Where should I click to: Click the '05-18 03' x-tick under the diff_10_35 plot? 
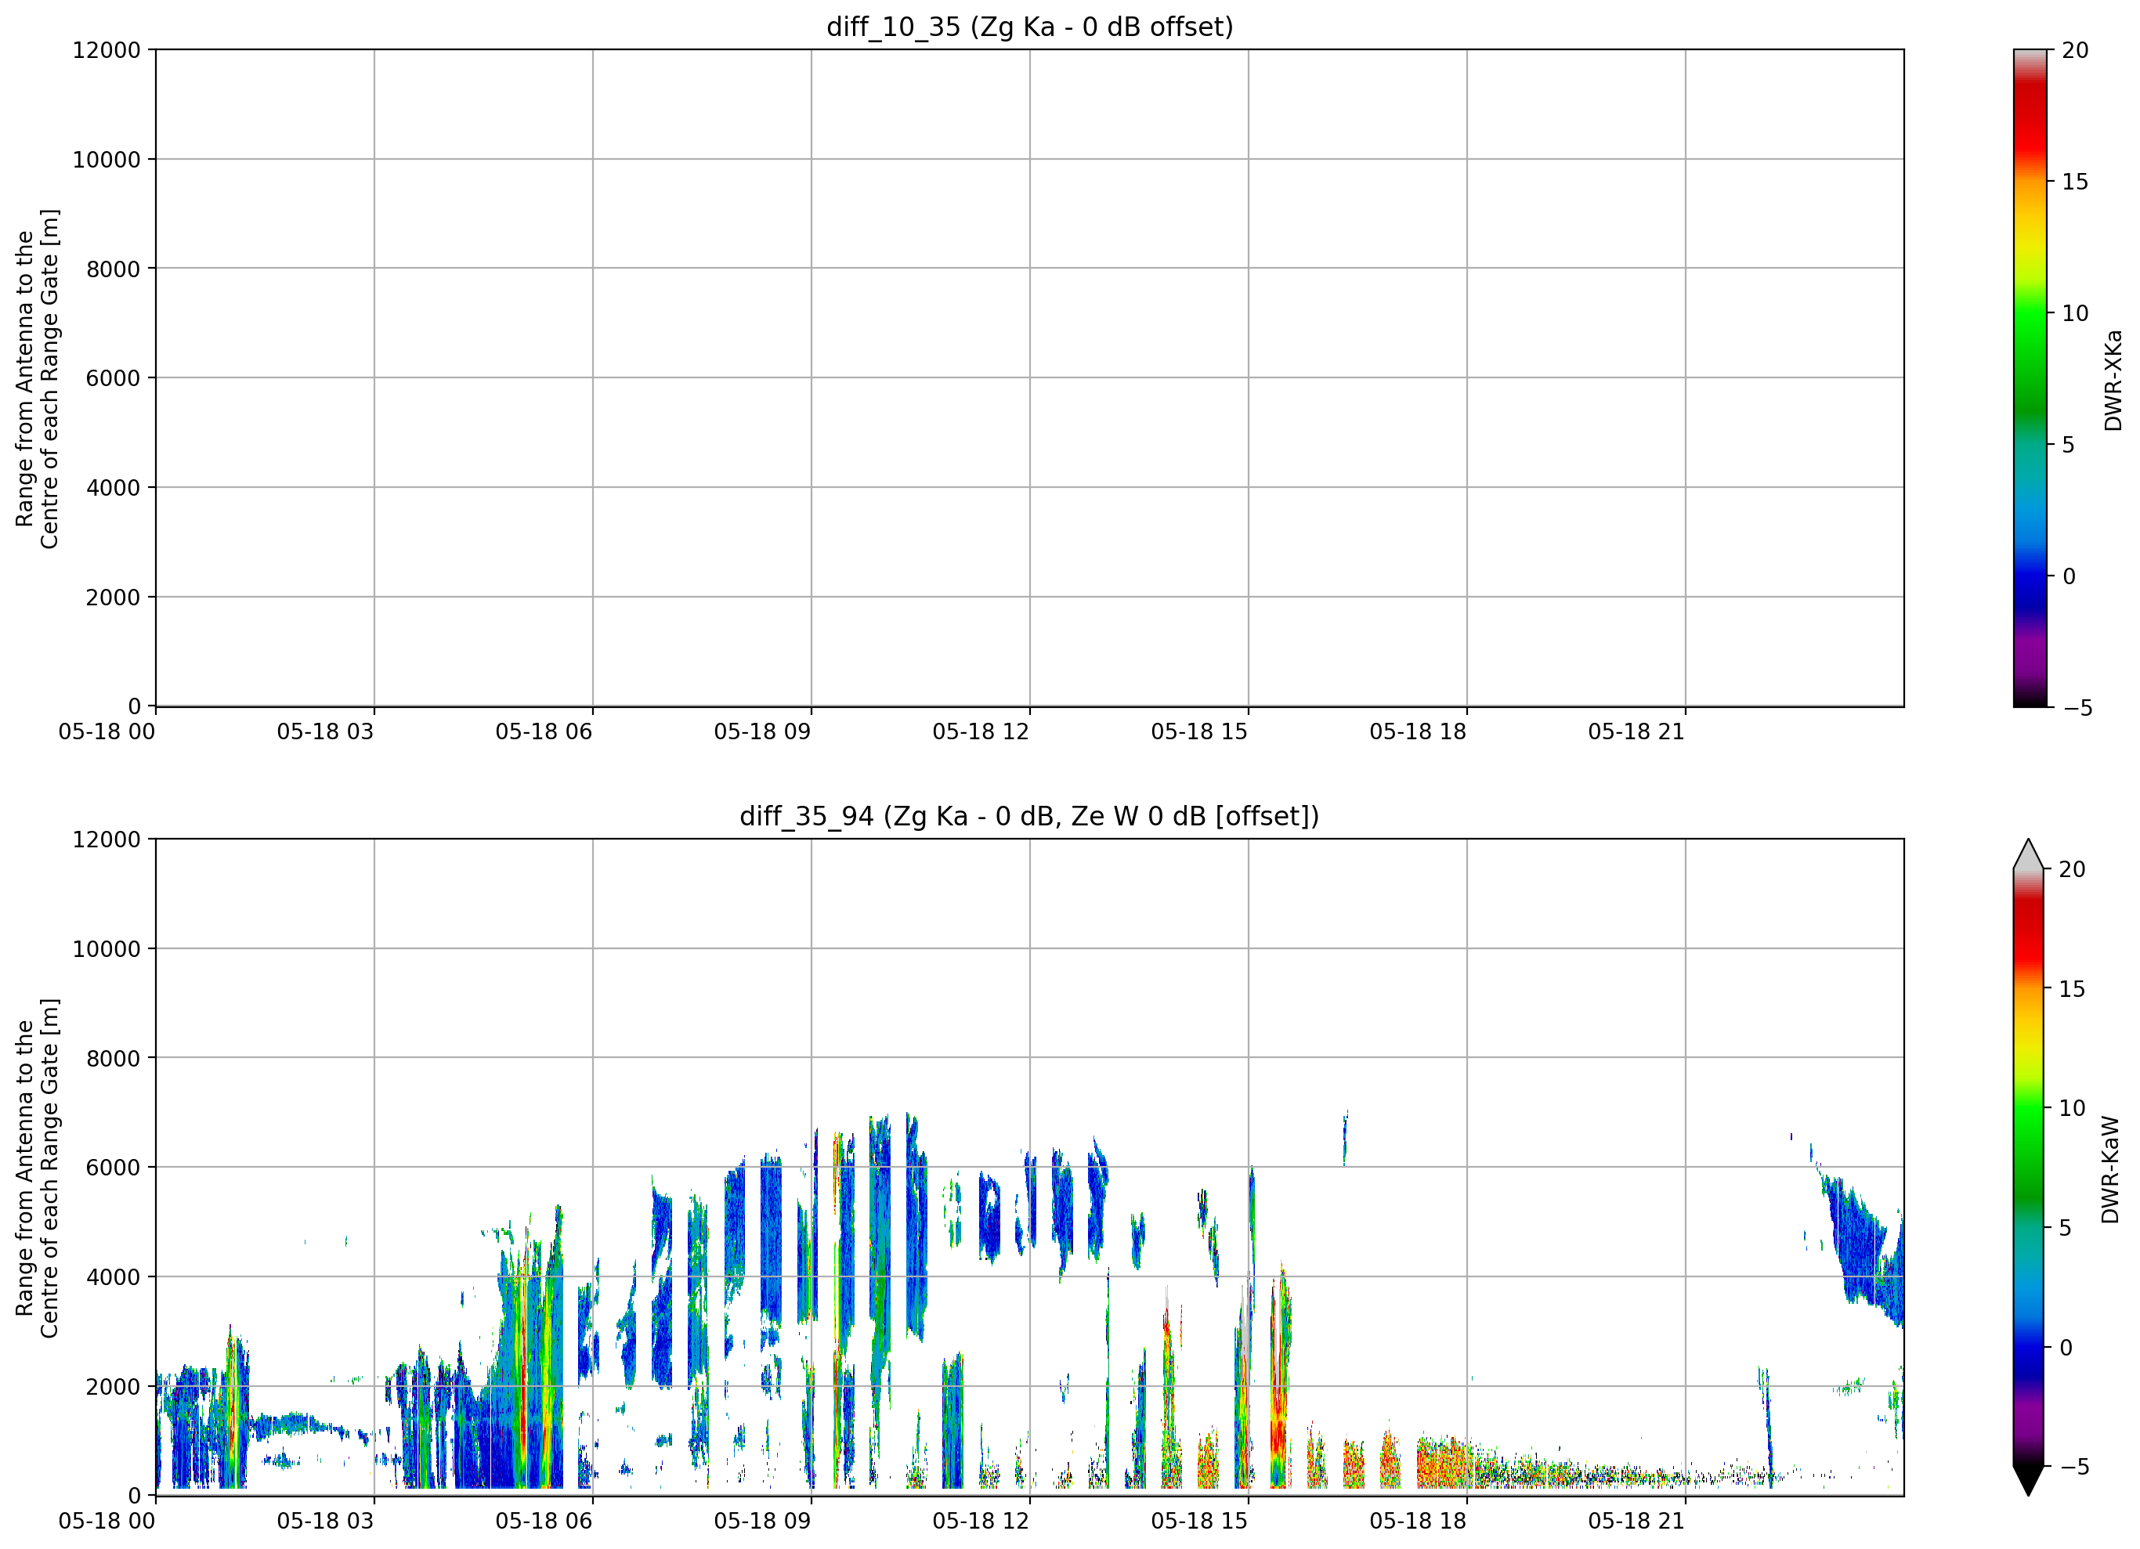pos(326,732)
